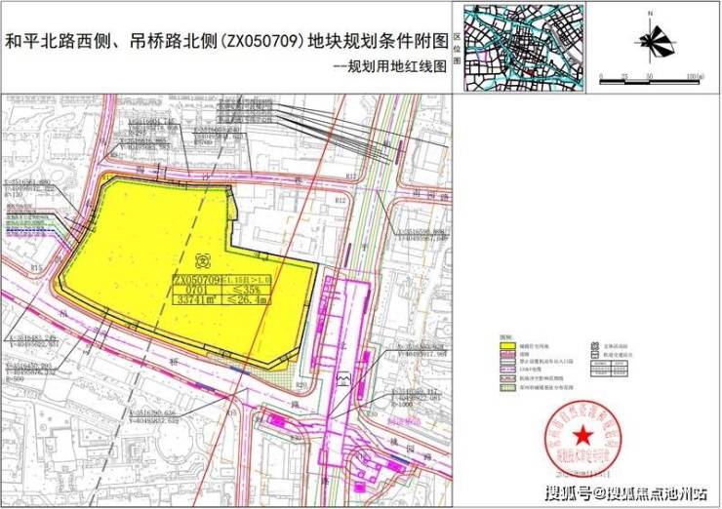This screenshot has height=509, width=722.
Task: Click the 'R15' corner radius label
Action: coord(37,267)
